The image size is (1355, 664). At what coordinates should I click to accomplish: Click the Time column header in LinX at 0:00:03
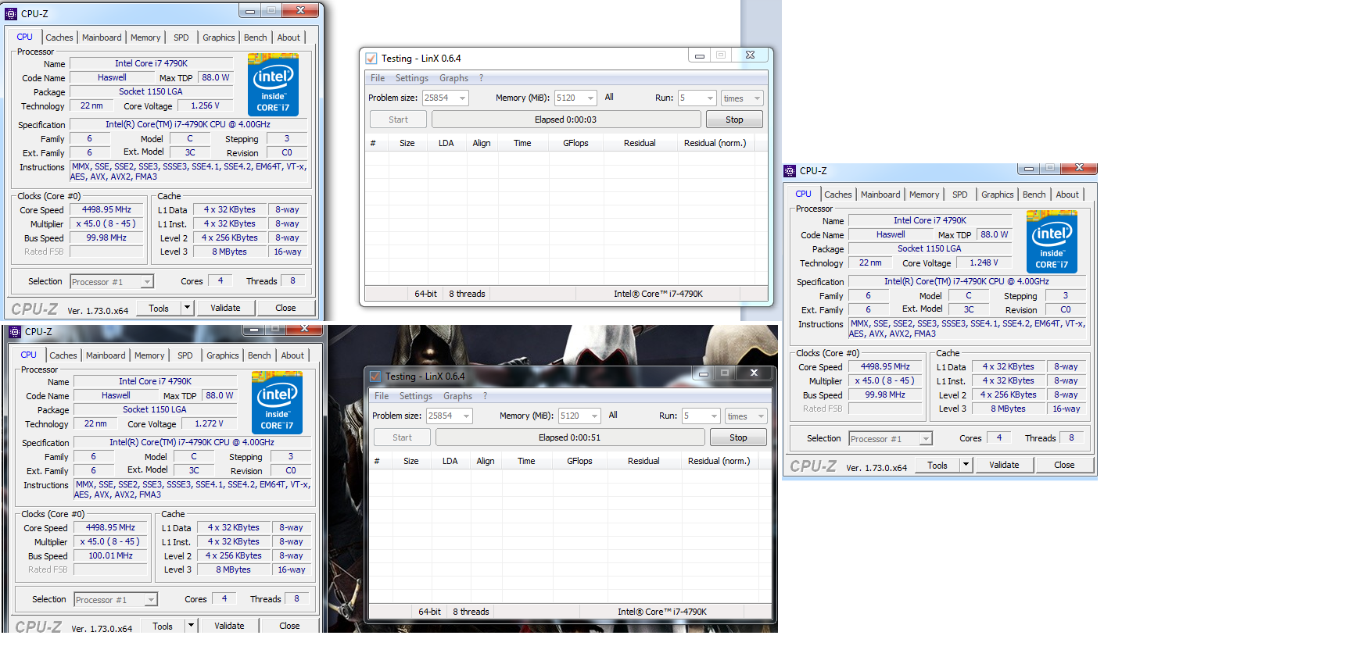pyautogui.click(x=522, y=143)
